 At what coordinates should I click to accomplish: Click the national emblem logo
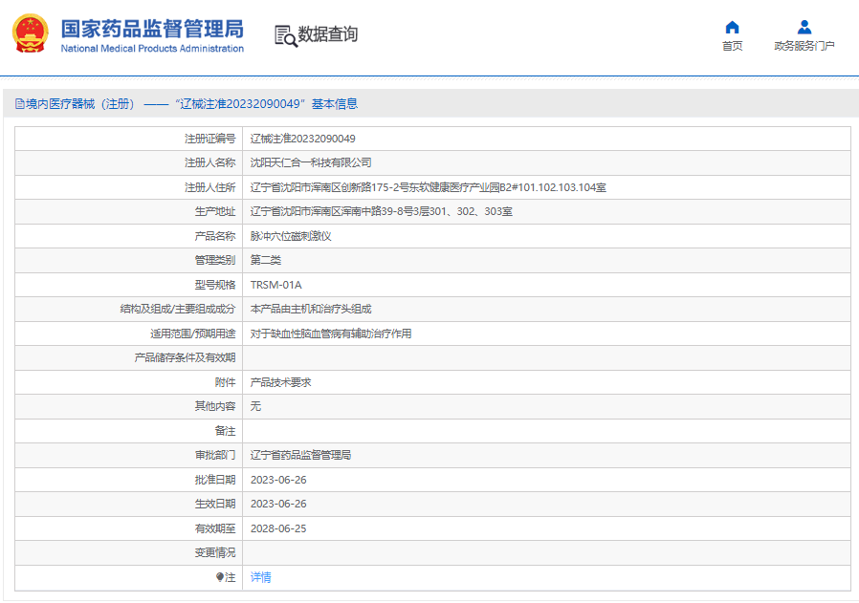click(x=30, y=33)
